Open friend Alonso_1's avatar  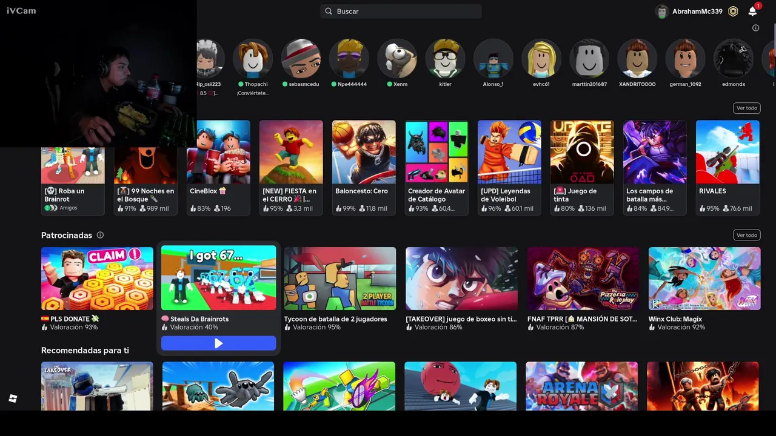pyautogui.click(x=493, y=59)
